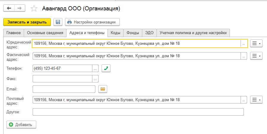Click the forward navigation arrow

tap(20, 8)
